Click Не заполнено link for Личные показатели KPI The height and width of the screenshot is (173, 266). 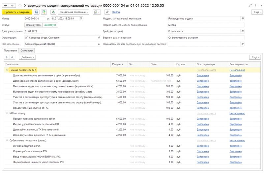(237, 70)
